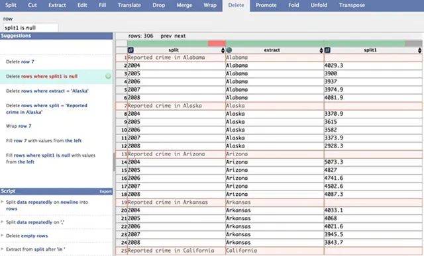Click split1 value 4087.3
The width and height of the screenshot is (424, 256).
(373, 194)
